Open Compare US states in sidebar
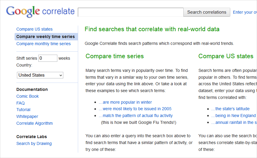257x158 pixels. pyautogui.click(x=34, y=29)
